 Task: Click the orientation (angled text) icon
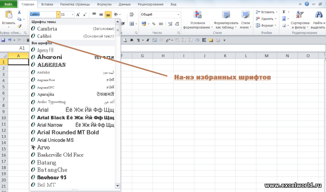point(116,14)
